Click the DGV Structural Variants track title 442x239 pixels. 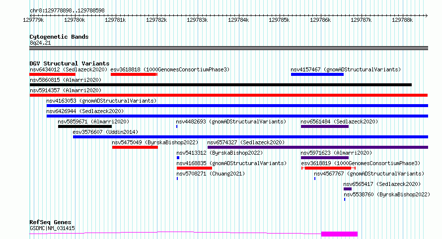(70, 63)
